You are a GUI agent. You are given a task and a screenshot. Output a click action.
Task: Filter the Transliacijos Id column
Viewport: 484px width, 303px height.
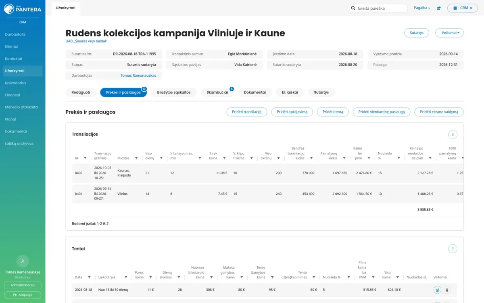click(x=85, y=158)
